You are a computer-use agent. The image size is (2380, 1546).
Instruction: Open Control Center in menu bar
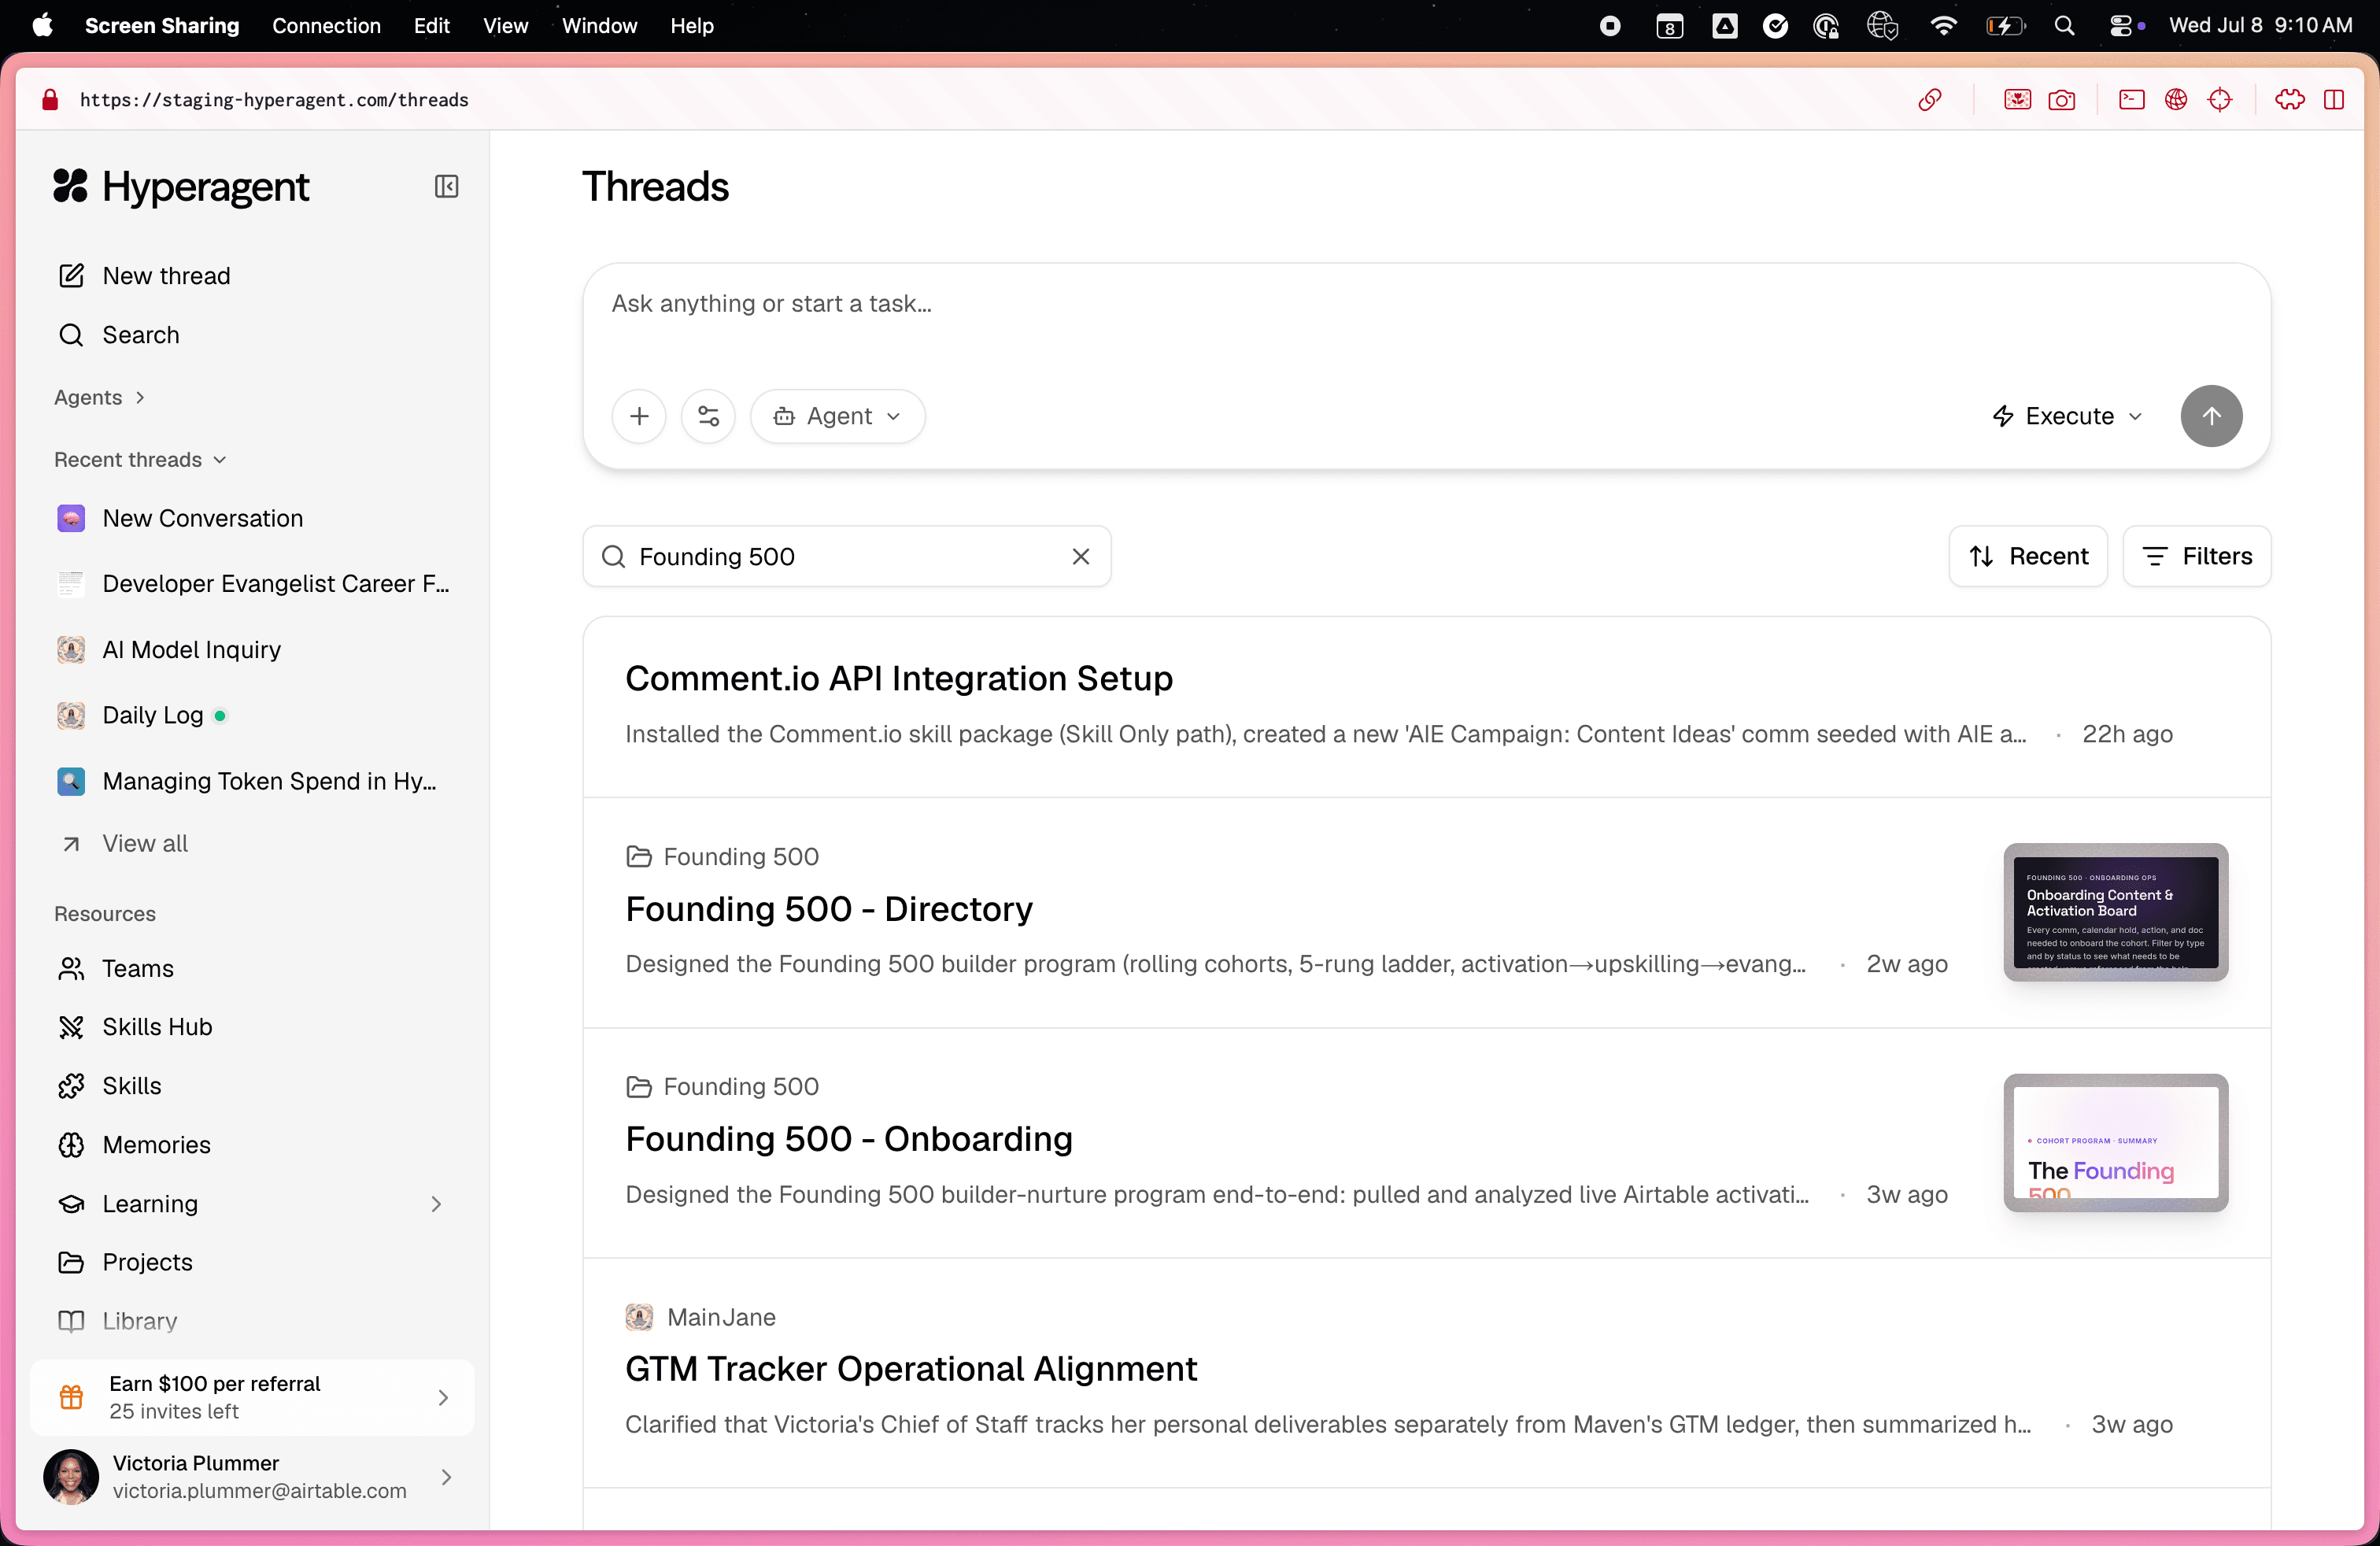(x=2120, y=25)
